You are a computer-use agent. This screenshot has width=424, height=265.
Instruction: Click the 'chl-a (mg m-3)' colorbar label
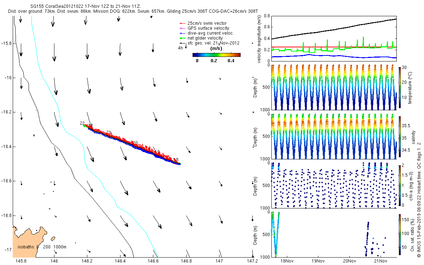pyautogui.click(x=412, y=185)
